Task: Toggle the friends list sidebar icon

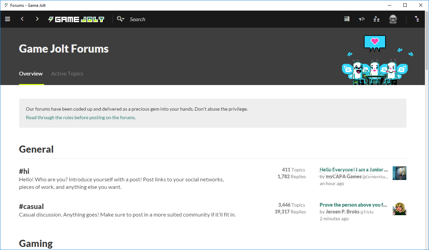Action: click(417, 19)
